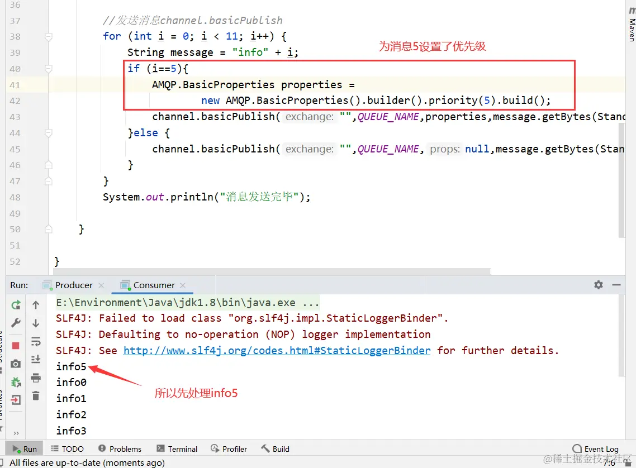This screenshot has height=468, width=636.
Task: Click the editor vertical scrollbar
Action: pos(621,180)
